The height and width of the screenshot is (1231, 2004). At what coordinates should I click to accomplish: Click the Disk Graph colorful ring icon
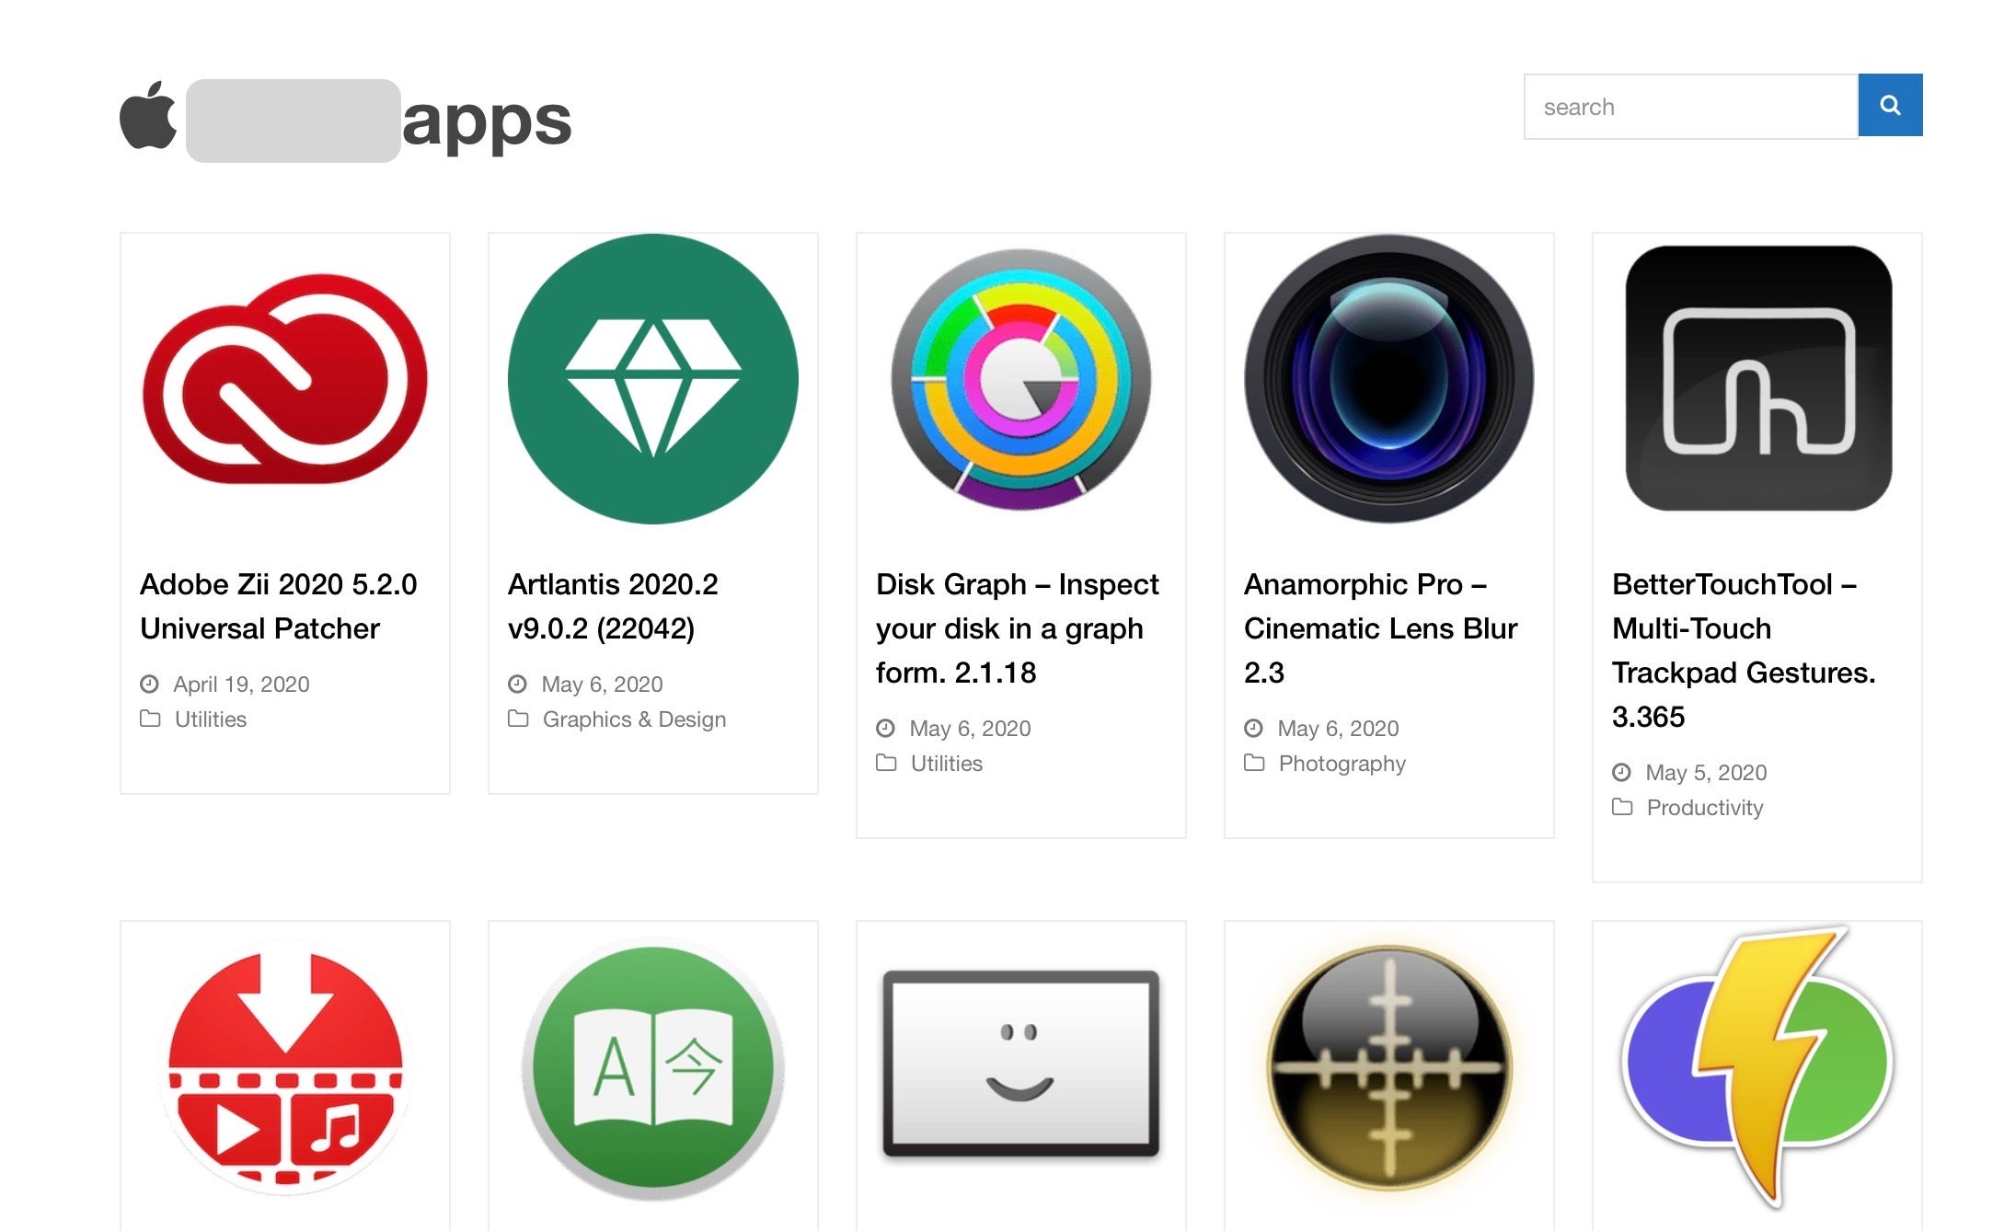[x=1020, y=379]
